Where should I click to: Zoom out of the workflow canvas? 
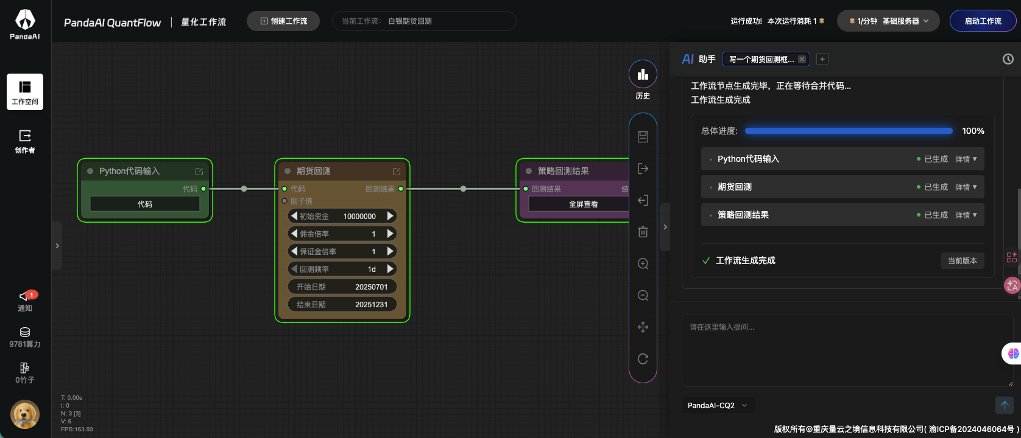click(x=643, y=295)
